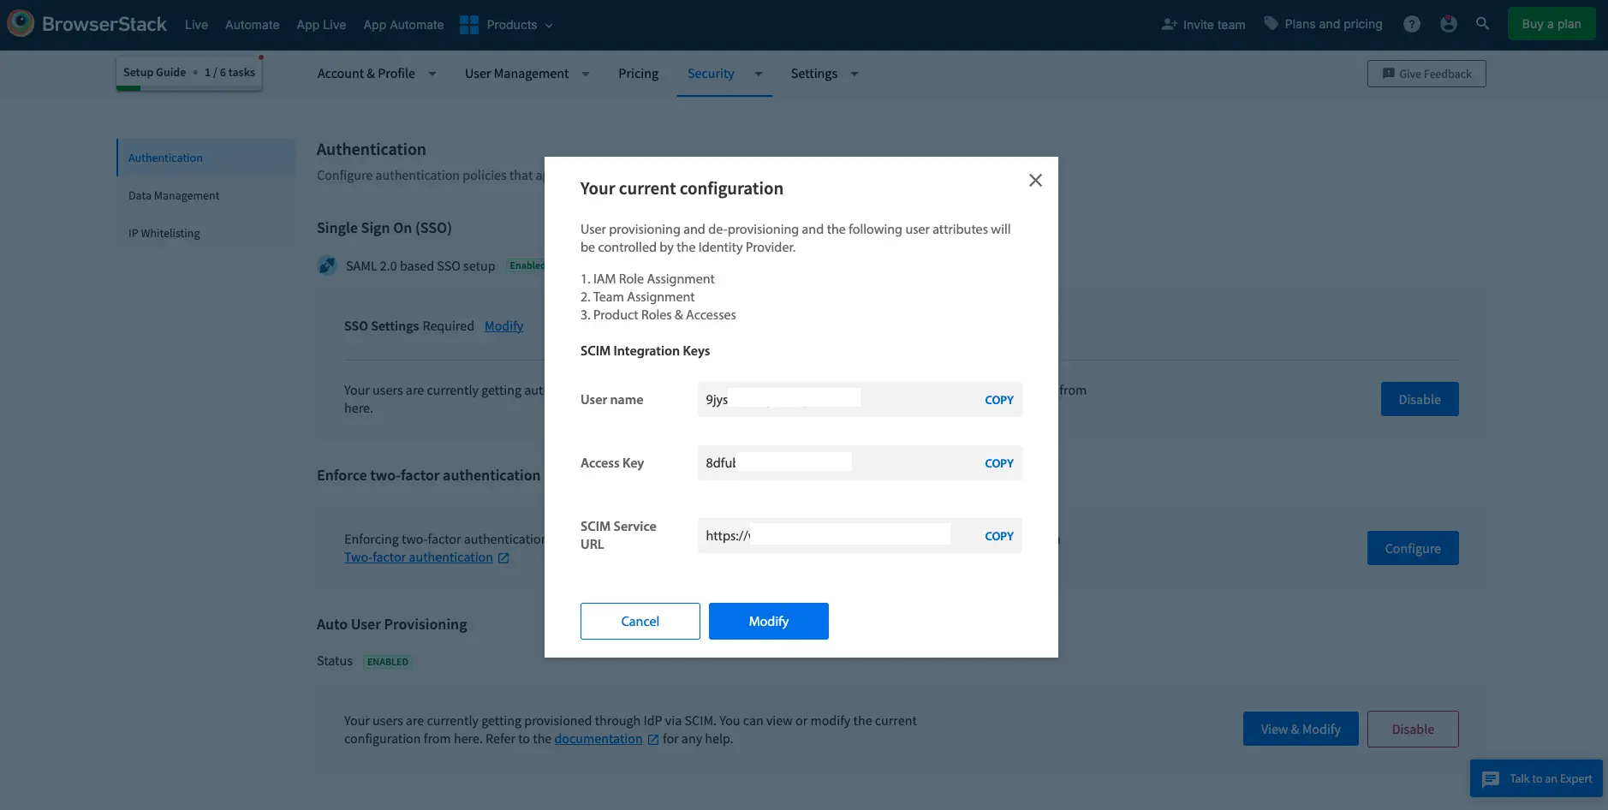Expand the Products chevron in the top bar
Viewport: 1608px width, 810px height.
(549, 26)
